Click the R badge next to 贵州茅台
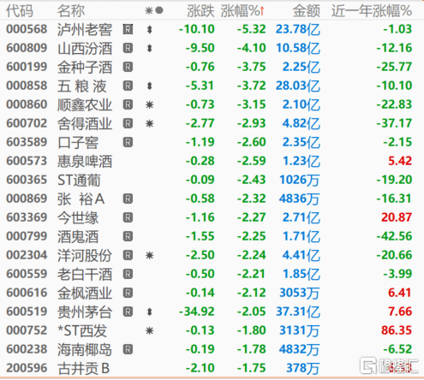Viewport: 424px width, 380px height. (128, 312)
